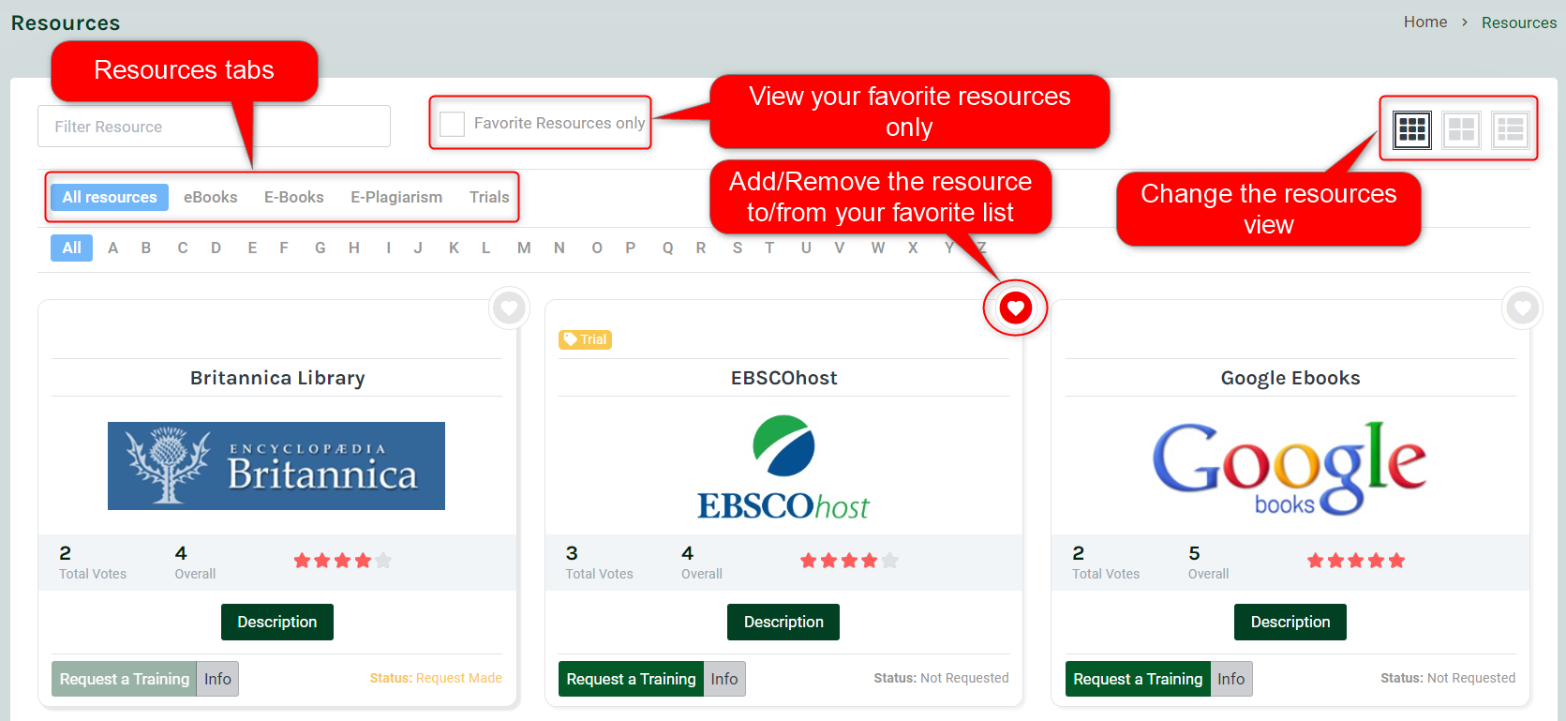This screenshot has height=721, width=1566.
Task: Click the Britannica Library title
Action: coord(277,378)
